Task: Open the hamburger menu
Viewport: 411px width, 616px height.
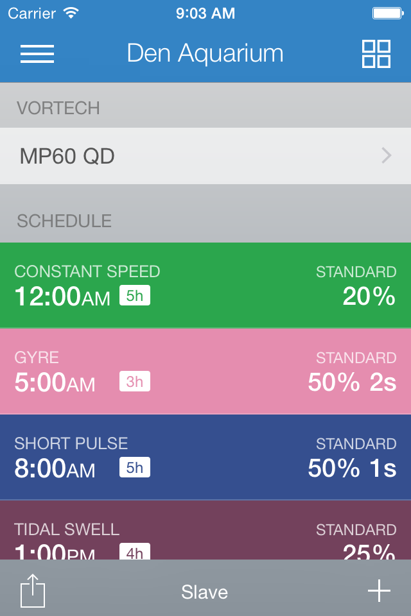Action: [x=37, y=54]
